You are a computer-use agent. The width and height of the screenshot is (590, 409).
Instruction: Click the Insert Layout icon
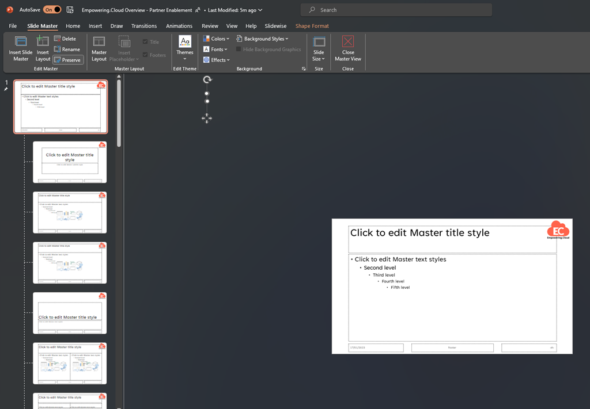click(43, 42)
